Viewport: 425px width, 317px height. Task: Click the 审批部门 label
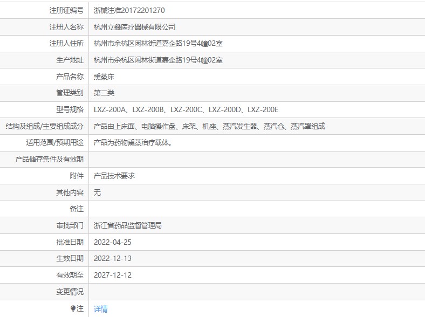[70, 225]
